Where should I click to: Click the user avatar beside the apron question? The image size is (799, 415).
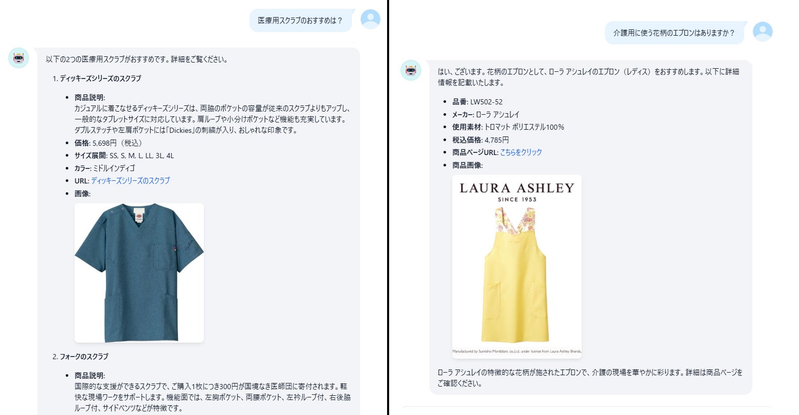762,32
